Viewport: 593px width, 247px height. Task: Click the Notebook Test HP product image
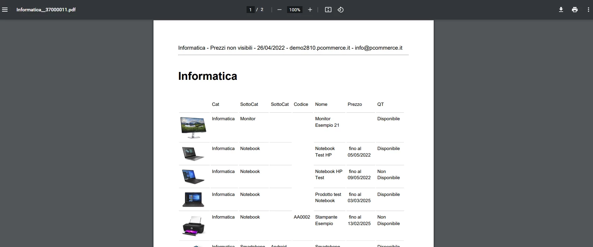point(193,153)
